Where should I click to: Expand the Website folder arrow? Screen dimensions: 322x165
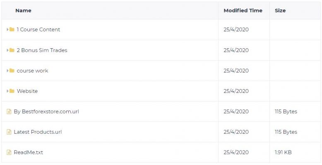click(7, 91)
